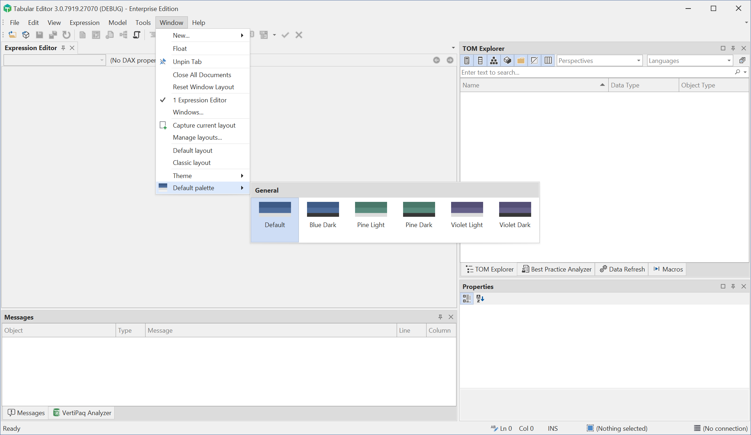Viewport: 751px width, 435px height.
Task: Select the hierarchy/tree view icon in TOM Explorer
Action: pos(493,60)
